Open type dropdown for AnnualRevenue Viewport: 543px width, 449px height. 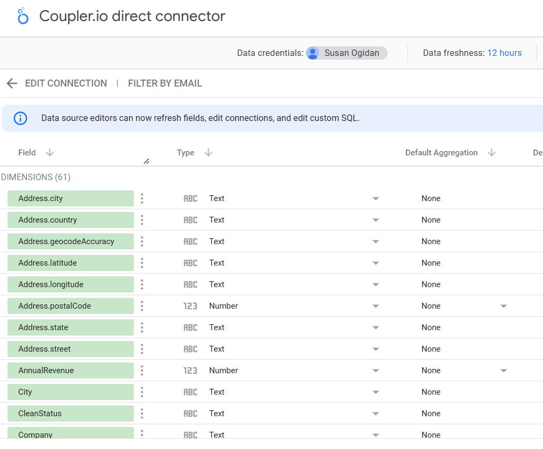tap(376, 370)
